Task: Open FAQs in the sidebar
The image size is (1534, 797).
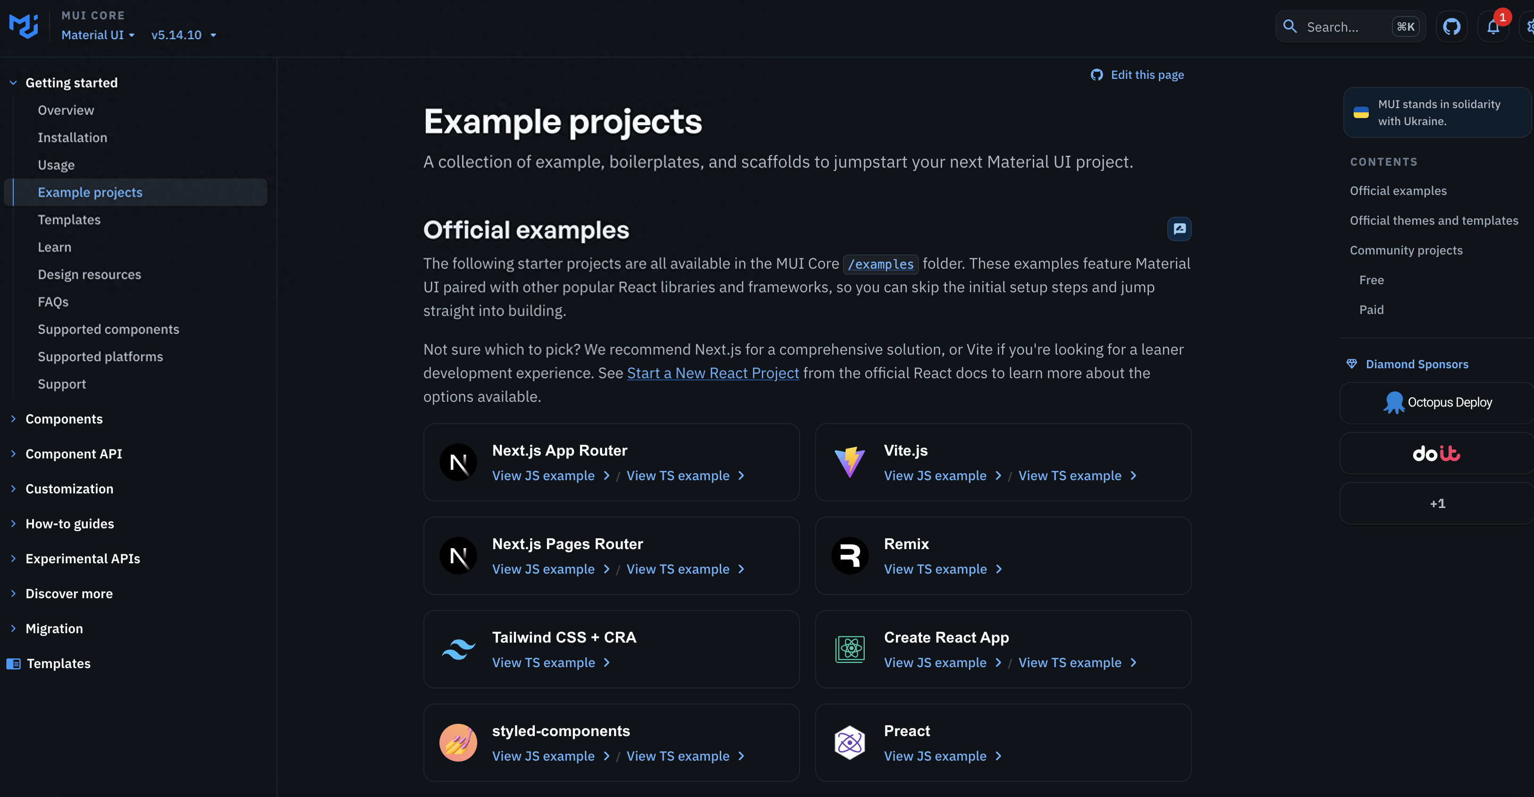Action: tap(54, 302)
